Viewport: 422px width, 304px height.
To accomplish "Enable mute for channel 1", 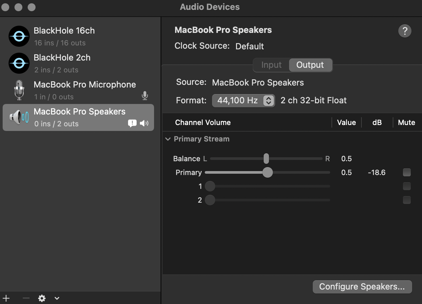I will (407, 186).
